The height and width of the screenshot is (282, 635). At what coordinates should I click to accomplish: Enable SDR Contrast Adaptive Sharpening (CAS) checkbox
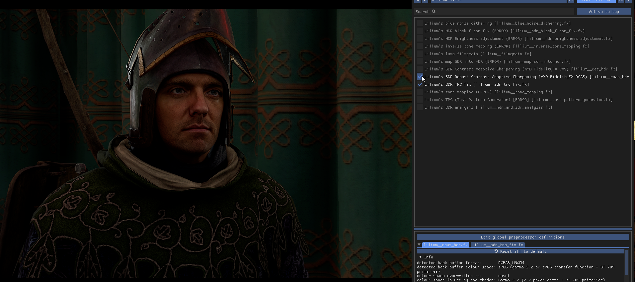(420, 69)
